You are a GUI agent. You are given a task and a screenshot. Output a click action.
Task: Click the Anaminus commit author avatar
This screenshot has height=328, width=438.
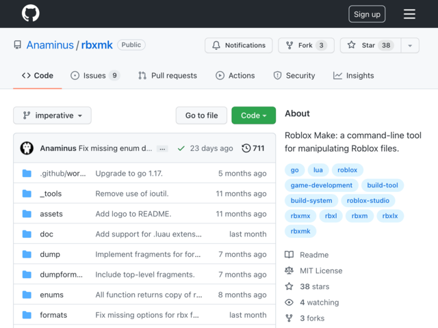27,148
